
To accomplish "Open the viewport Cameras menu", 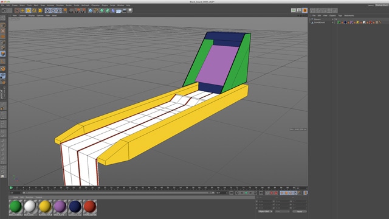I will pyautogui.click(x=22, y=15).
